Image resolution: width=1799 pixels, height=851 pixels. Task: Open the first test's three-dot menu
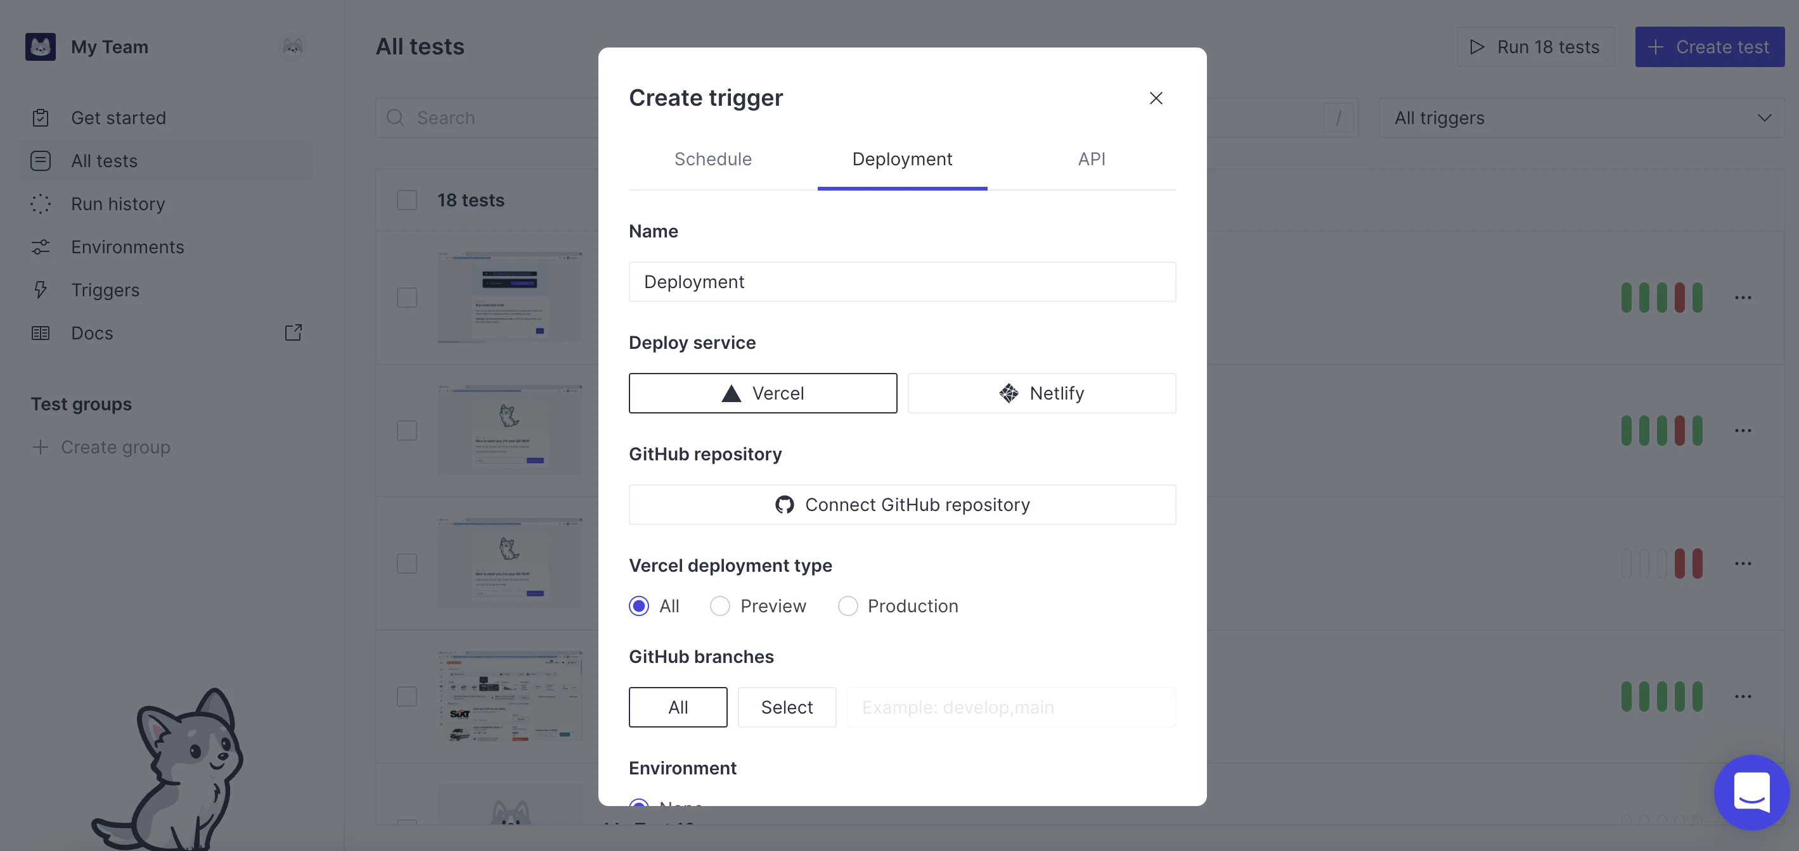[1743, 298]
